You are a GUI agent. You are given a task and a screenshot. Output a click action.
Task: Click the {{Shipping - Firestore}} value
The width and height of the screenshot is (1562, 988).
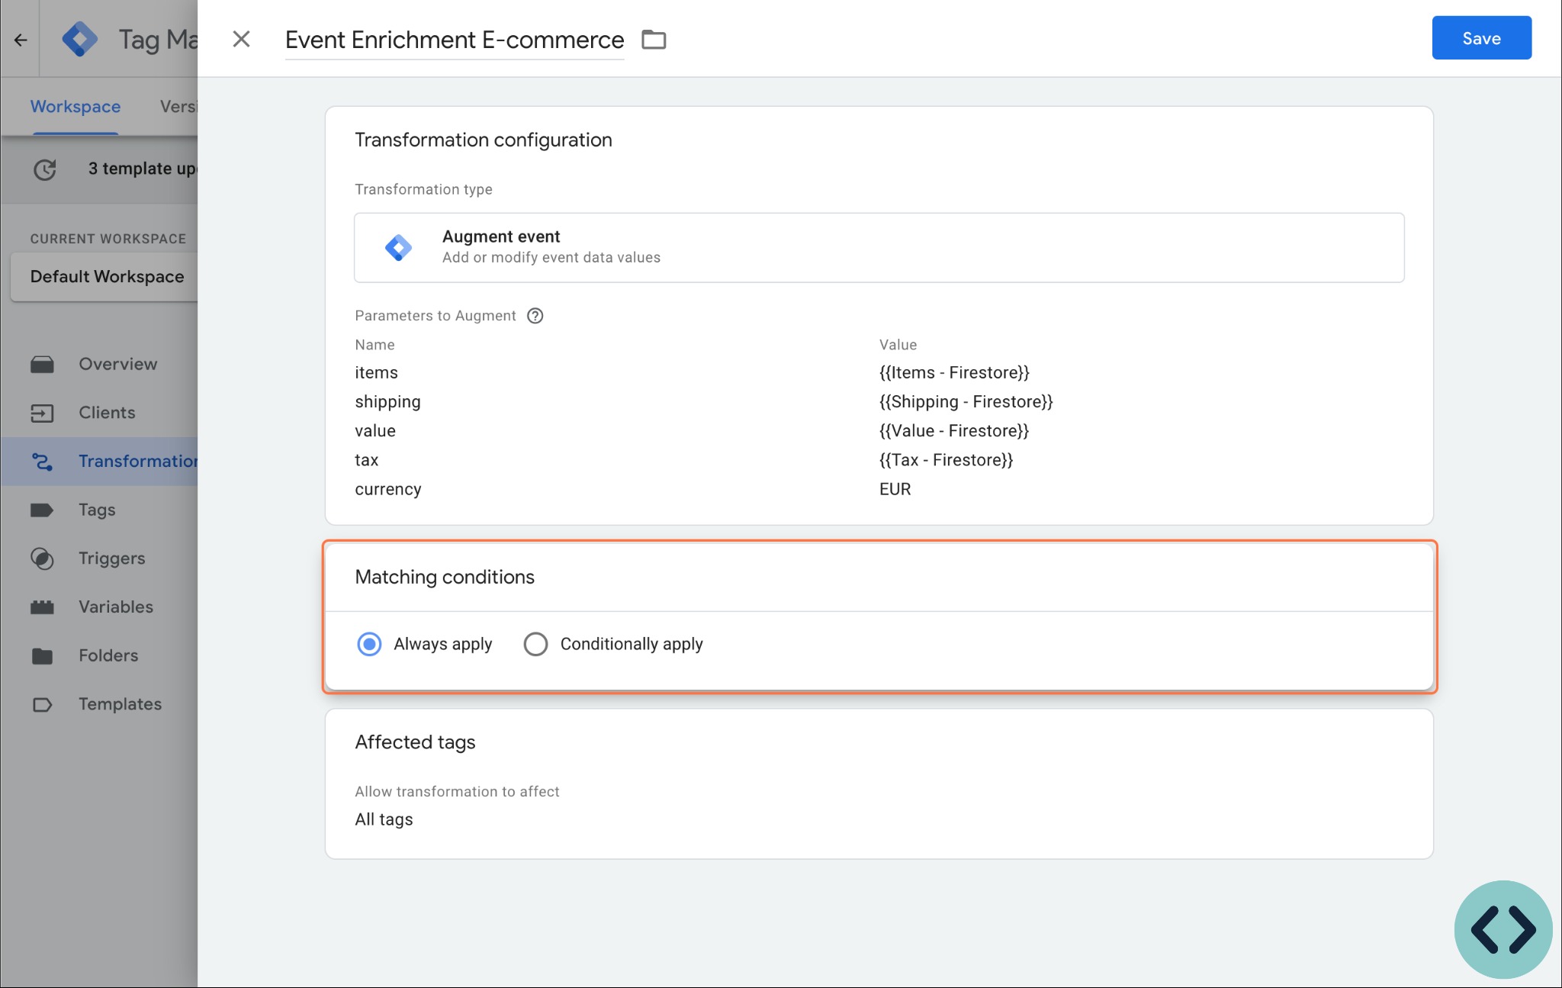point(966,402)
